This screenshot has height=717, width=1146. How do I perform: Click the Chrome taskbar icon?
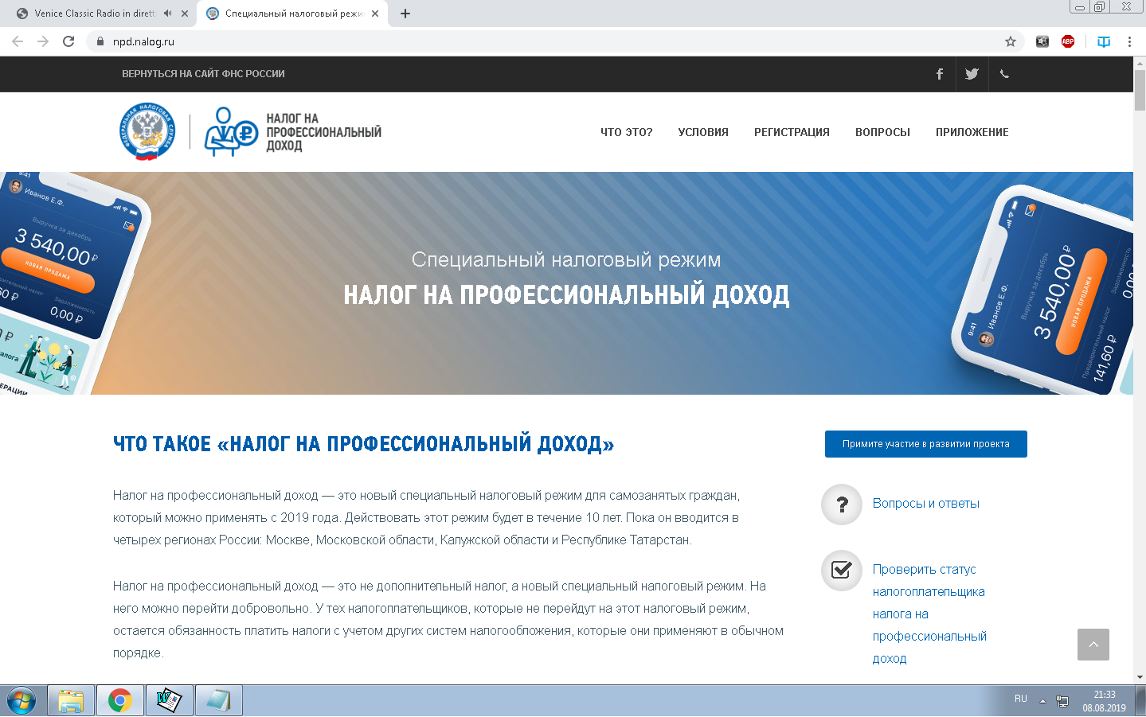click(x=120, y=701)
